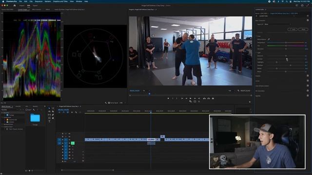The width and height of the screenshot is (312, 175).
Task: Toggle the Basic Correction section checkbox
Action: tap(308, 20)
